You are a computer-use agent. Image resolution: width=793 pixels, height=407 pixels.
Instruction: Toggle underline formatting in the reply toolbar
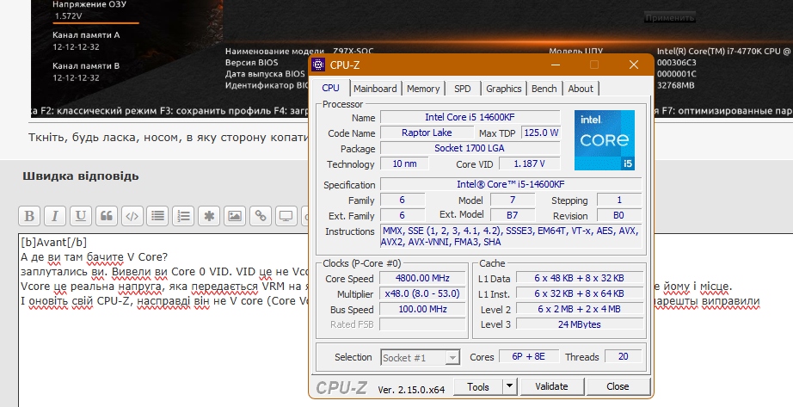click(x=80, y=216)
